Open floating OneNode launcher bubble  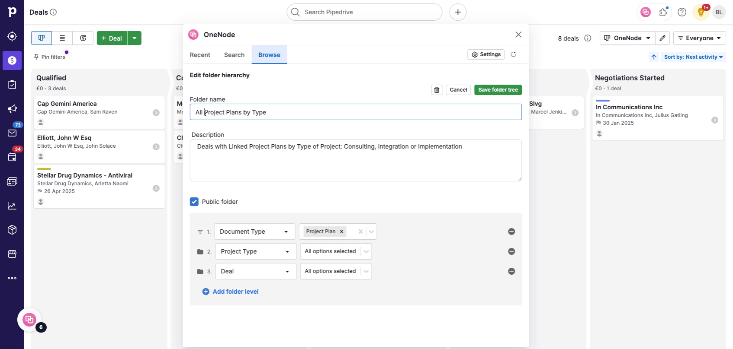pos(29,320)
